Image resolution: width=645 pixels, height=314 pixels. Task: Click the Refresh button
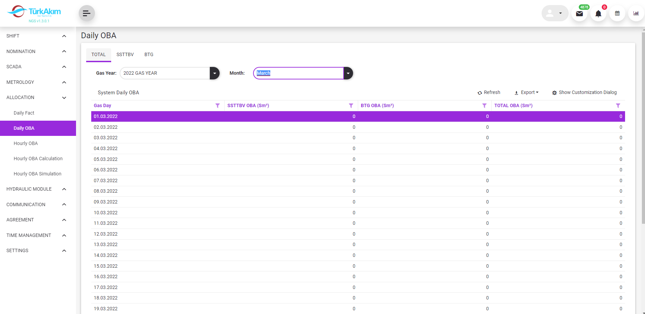click(x=489, y=93)
